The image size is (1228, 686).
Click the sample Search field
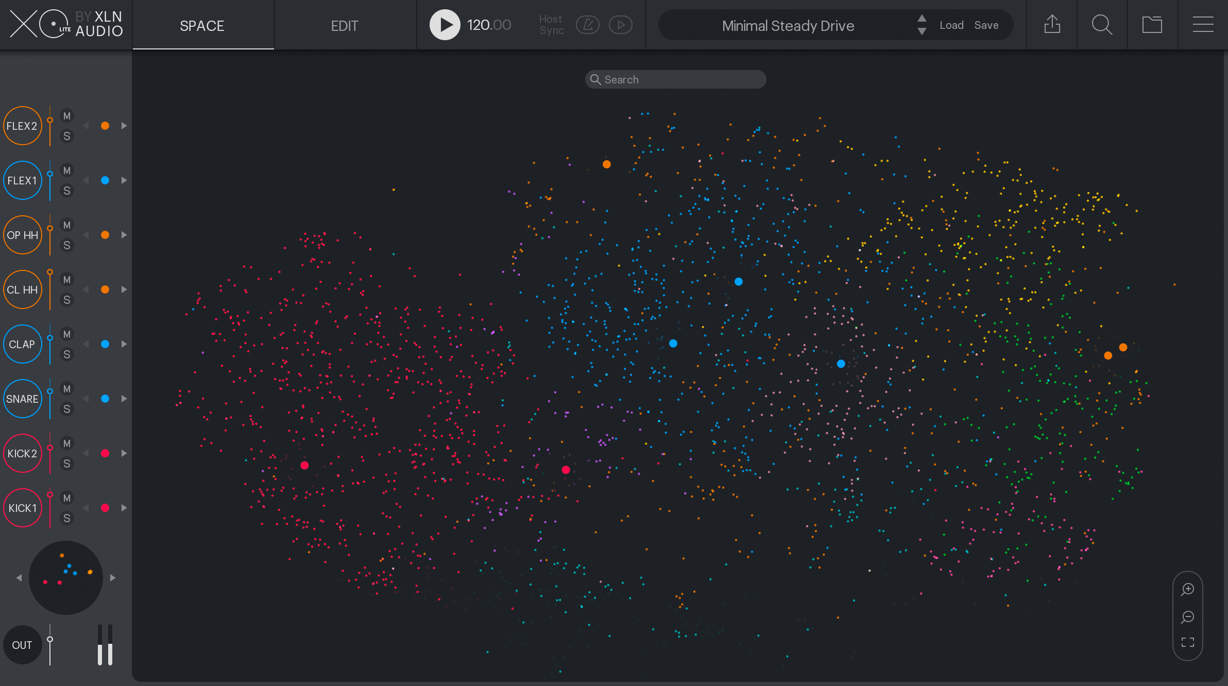[x=676, y=79]
